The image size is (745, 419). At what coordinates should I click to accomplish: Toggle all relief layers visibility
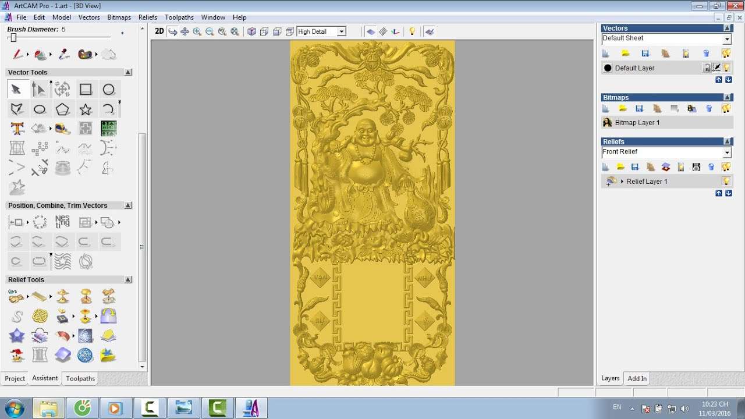[x=726, y=167]
